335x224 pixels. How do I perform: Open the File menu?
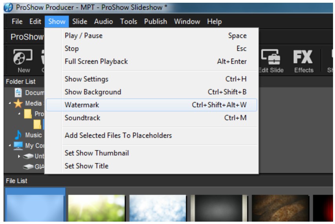17,22
